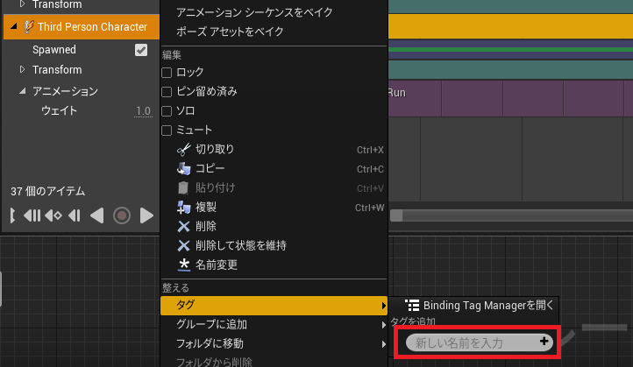This screenshot has width=633, height=367.
Task: Select the ウェイト track row
Action: (82, 111)
